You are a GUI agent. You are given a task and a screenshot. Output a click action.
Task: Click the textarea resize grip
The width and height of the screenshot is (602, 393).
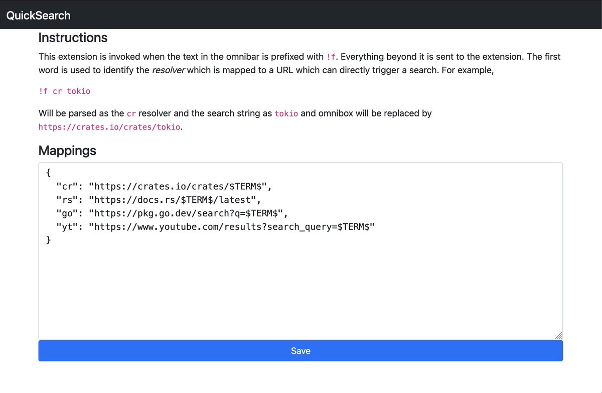pos(558,335)
